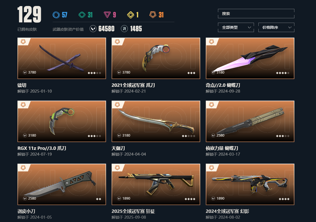Click the yellow Ultra tier icon showing 1
Screen dimensions: 316x222
tap(130, 15)
